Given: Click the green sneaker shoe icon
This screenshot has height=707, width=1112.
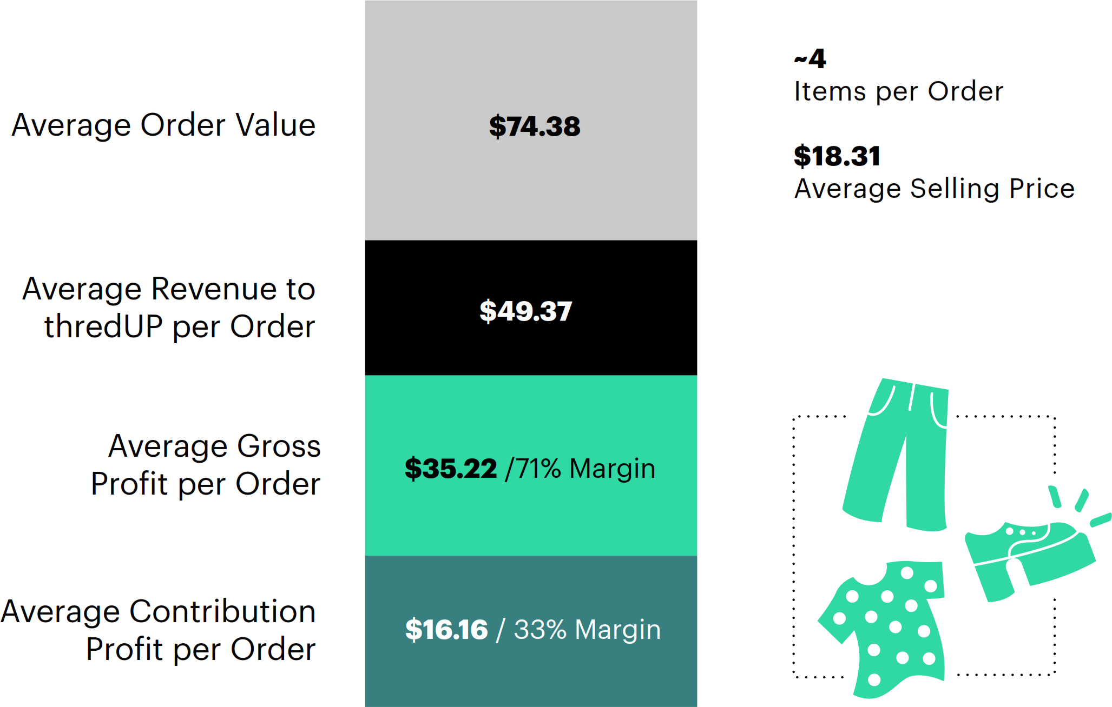Looking at the screenshot, I should 1028,557.
